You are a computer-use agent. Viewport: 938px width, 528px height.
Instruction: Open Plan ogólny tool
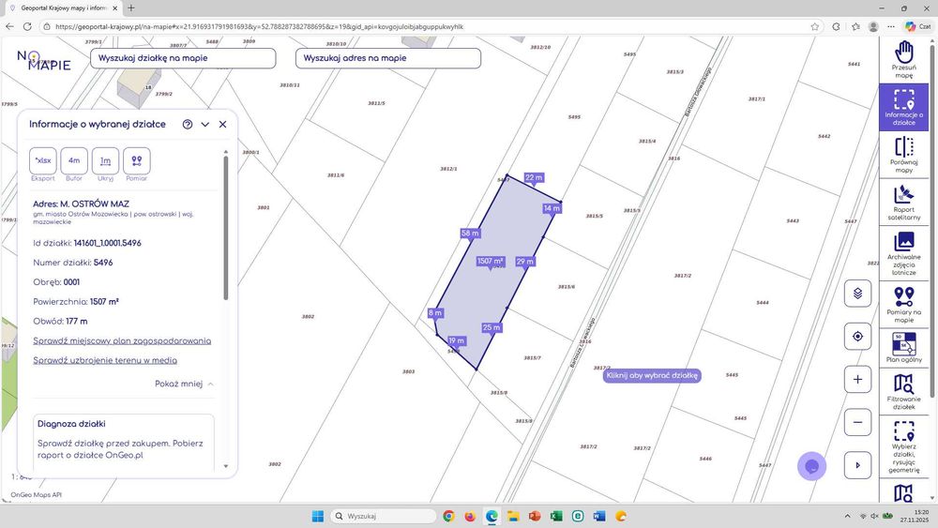[x=903, y=347]
